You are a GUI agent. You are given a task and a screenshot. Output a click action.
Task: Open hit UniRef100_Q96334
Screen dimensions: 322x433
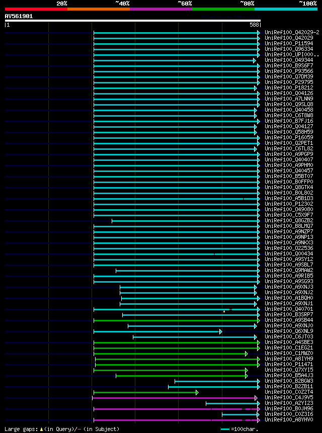coord(289,49)
